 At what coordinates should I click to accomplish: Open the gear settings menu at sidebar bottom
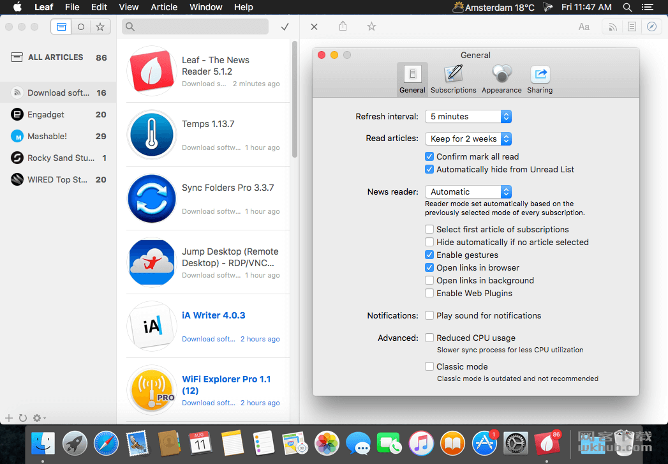(x=39, y=418)
